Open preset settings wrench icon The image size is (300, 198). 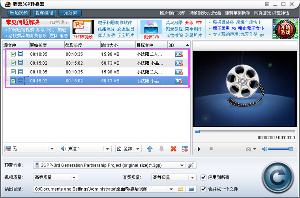[x=191, y=165]
